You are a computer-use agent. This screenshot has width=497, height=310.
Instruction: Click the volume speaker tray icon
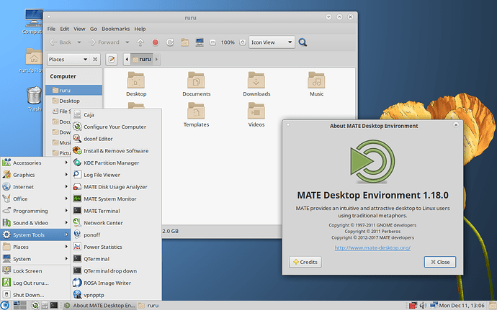point(423,305)
